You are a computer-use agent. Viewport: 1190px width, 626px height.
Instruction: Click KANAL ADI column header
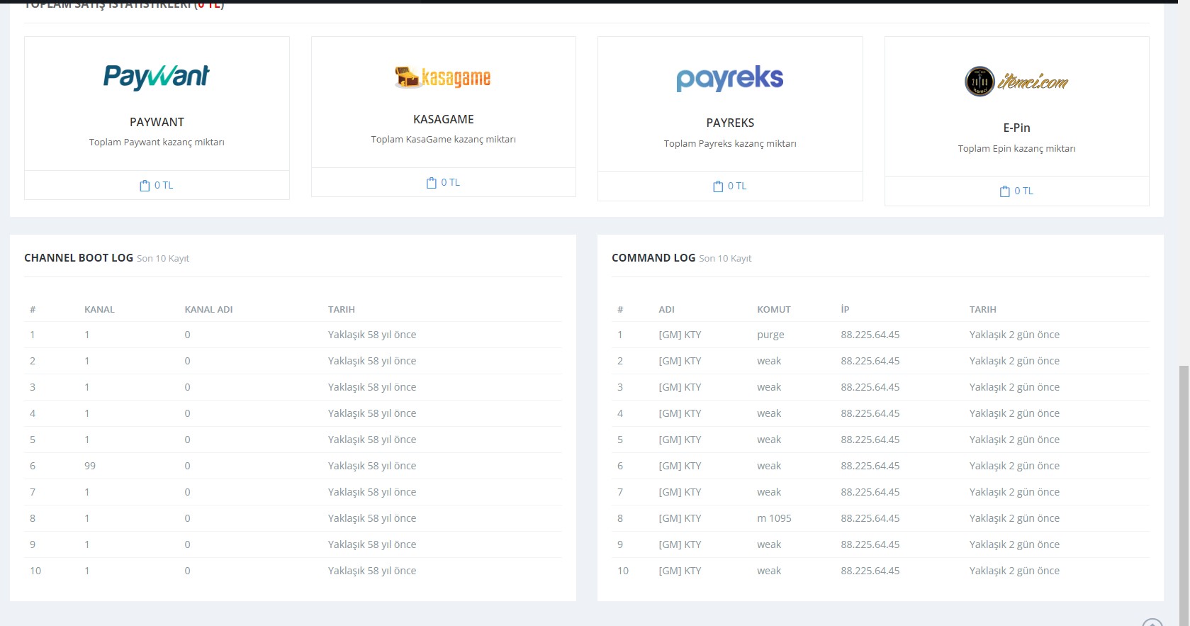tap(208, 310)
